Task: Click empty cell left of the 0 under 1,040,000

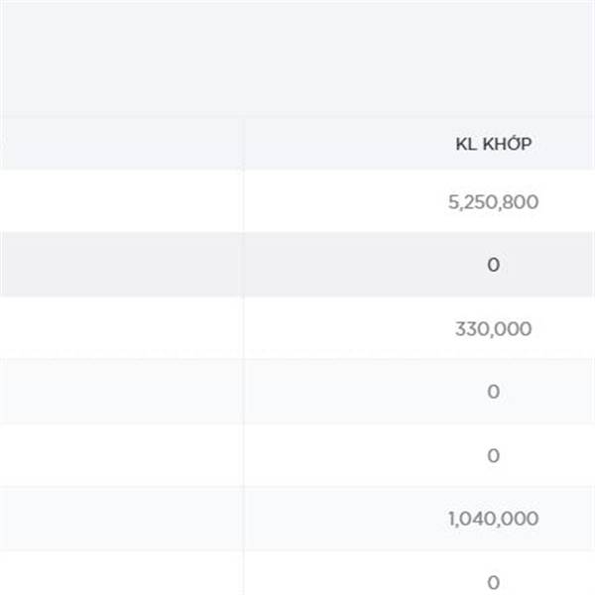Action: 121,581
